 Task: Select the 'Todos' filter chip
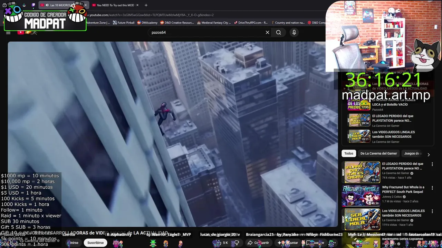[x=349, y=153]
